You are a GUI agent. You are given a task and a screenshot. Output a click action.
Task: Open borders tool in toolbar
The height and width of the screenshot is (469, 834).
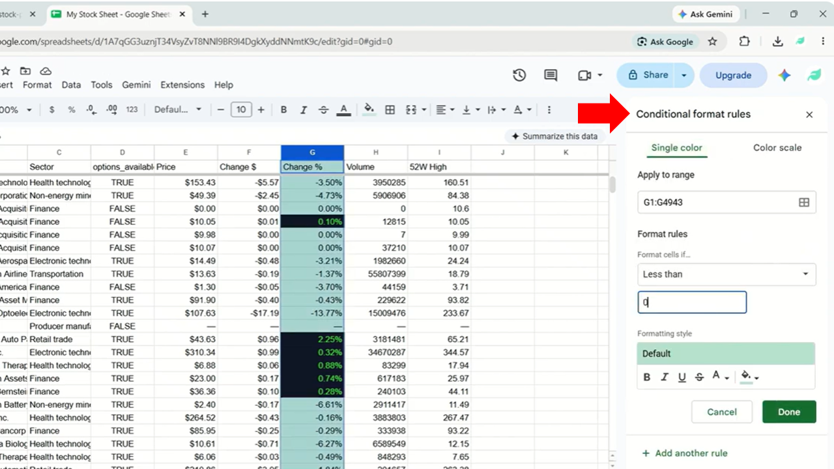390,109
